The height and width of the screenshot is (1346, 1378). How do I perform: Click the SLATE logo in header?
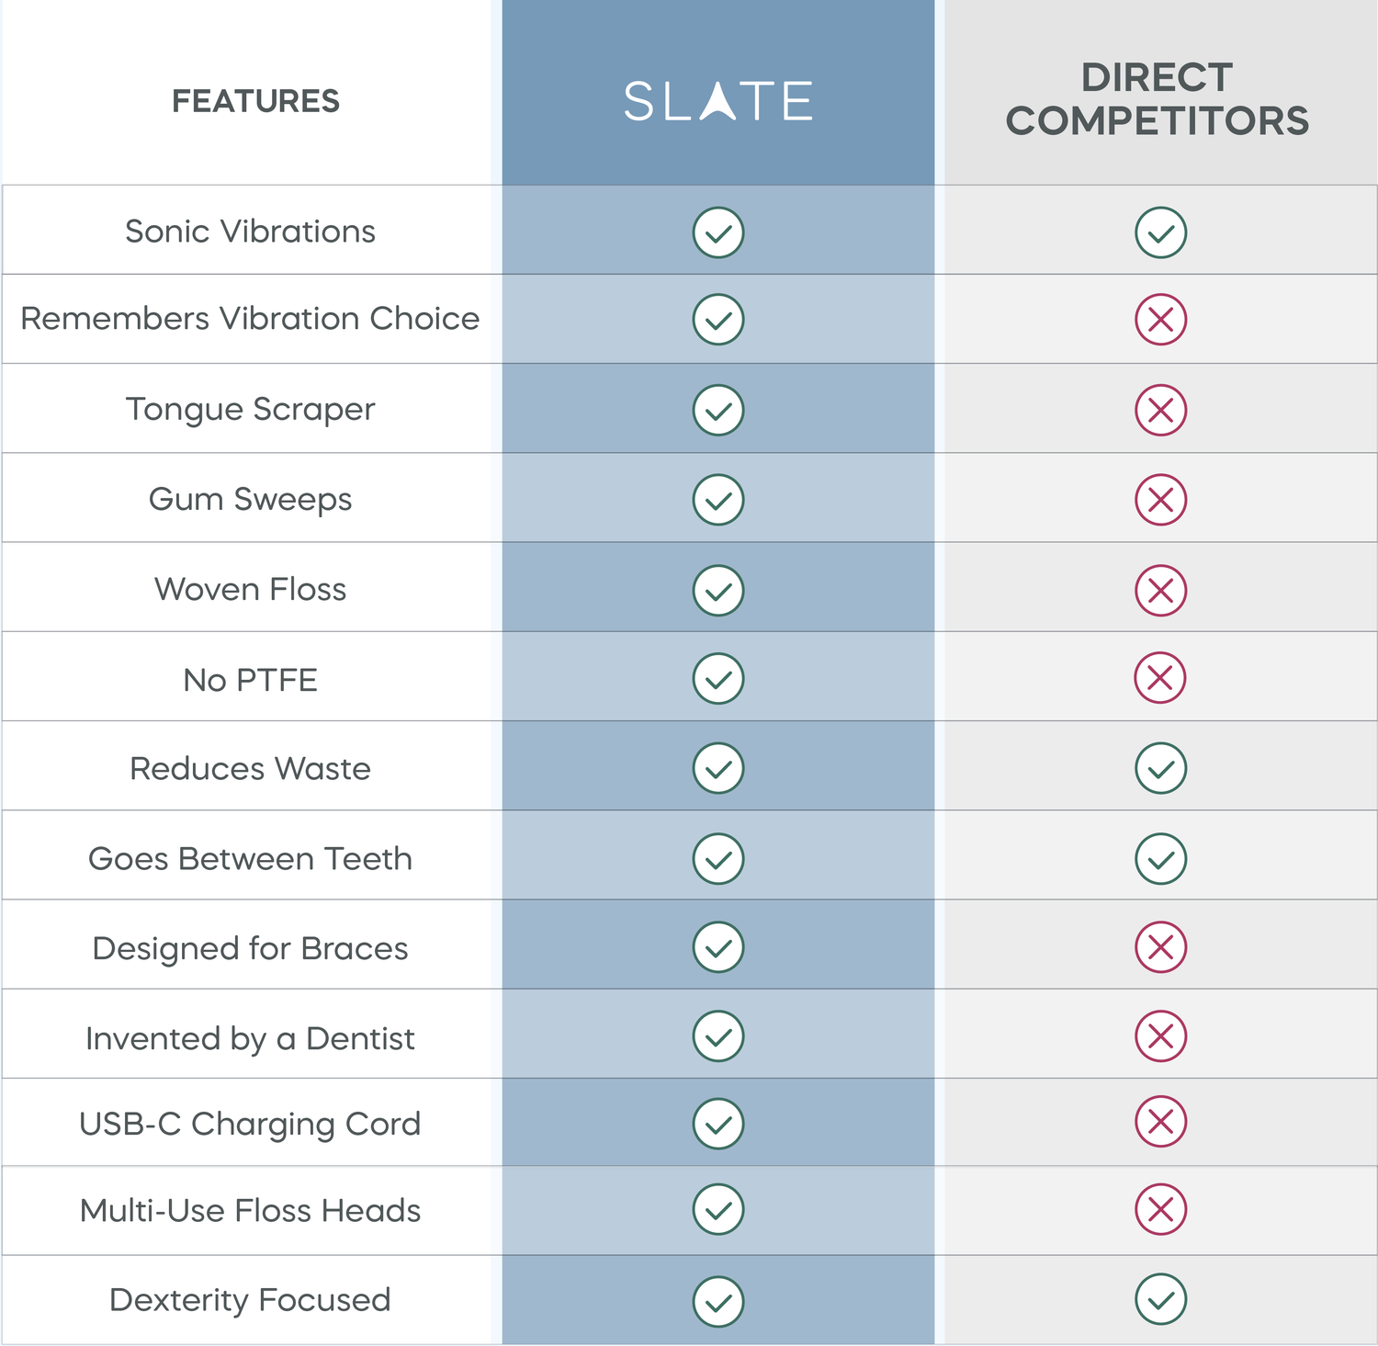717,101
